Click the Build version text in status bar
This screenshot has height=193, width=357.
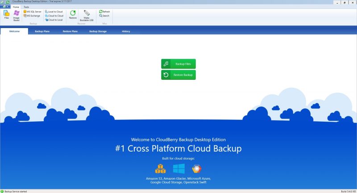tap(349, 191)
